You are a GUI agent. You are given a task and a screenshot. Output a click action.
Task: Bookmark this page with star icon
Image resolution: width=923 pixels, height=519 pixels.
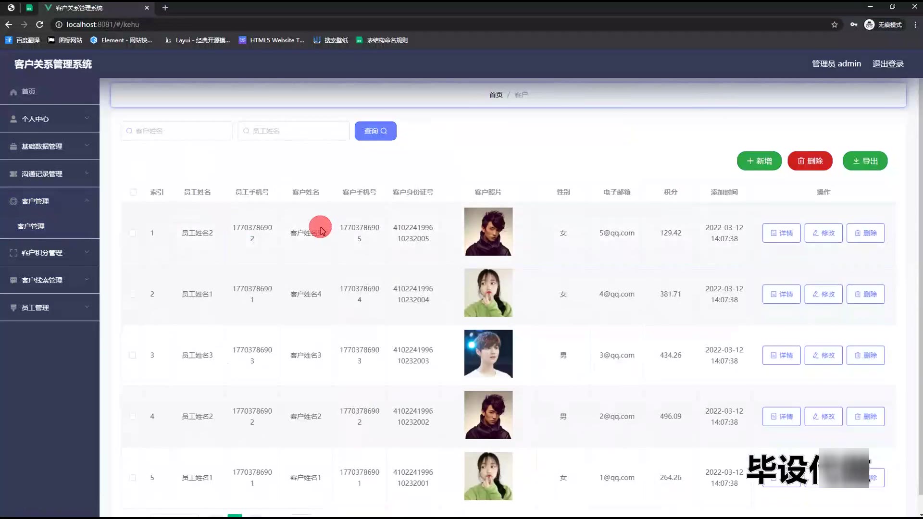[x=835, y=25]
